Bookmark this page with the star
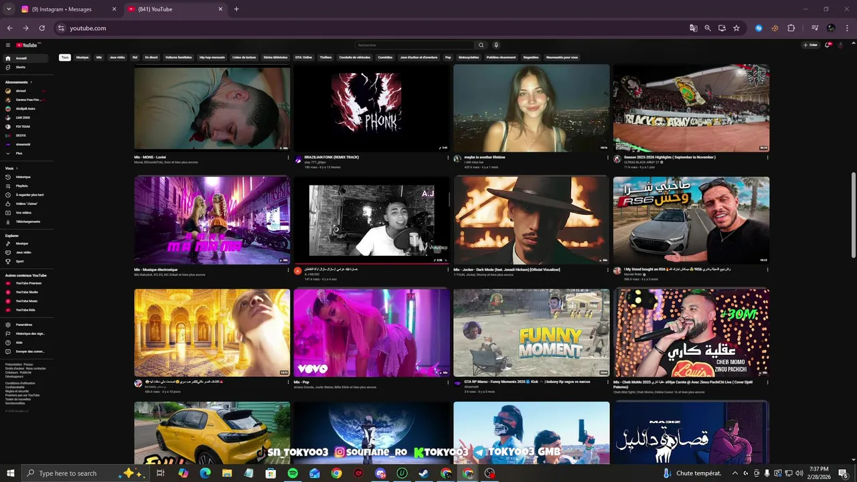This screenshot has height=482, width=857. coord(736,28)
